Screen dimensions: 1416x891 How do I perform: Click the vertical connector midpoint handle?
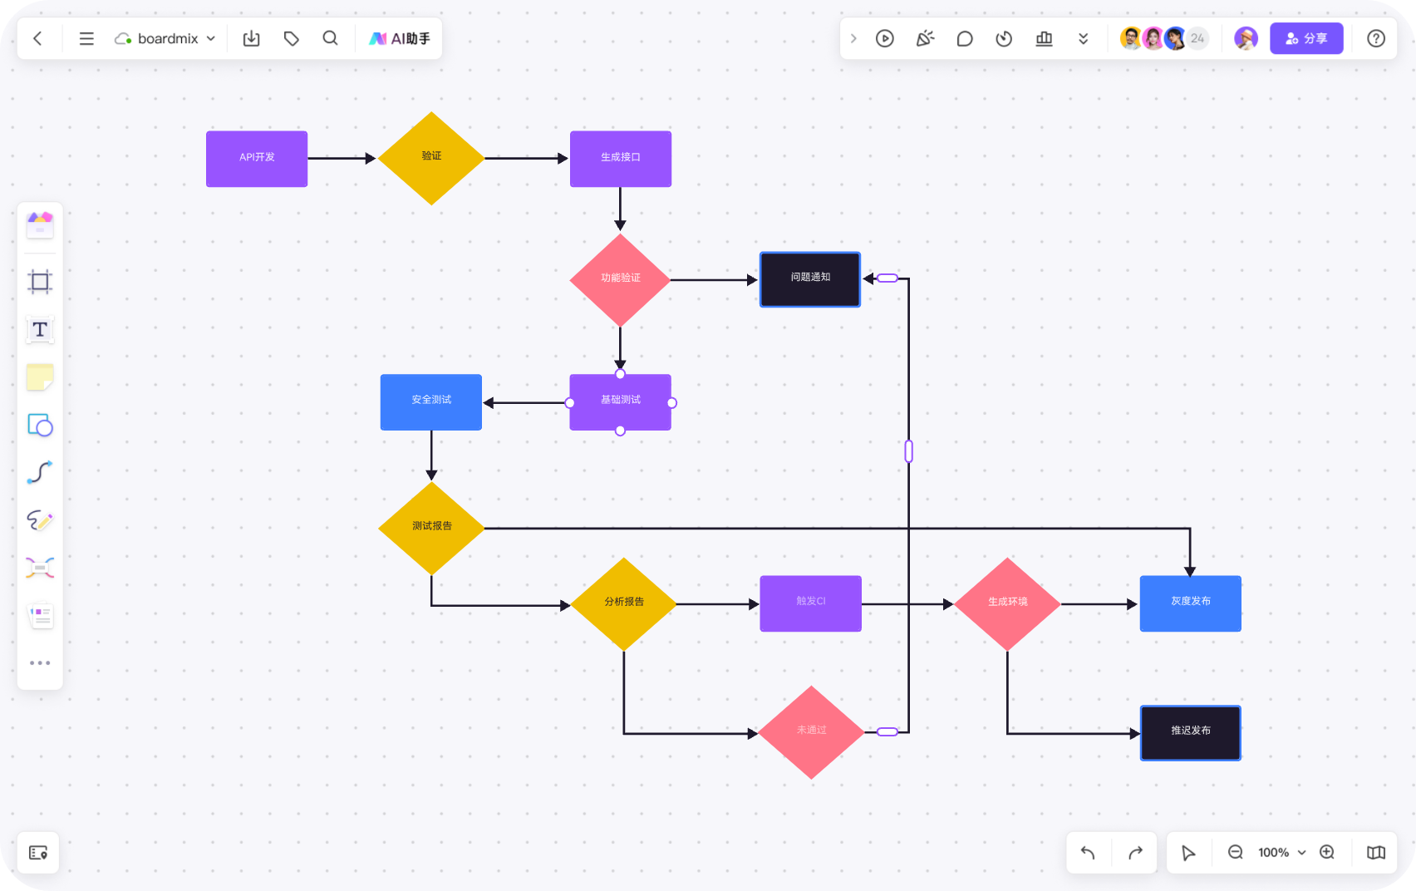click(908, 451)
